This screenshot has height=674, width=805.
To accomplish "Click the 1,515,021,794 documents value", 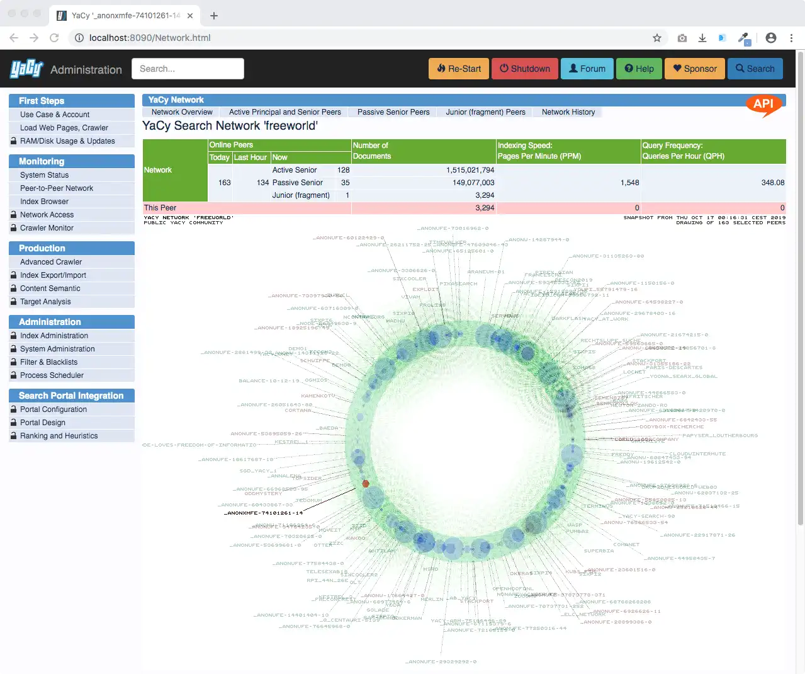I will [470, 170].
